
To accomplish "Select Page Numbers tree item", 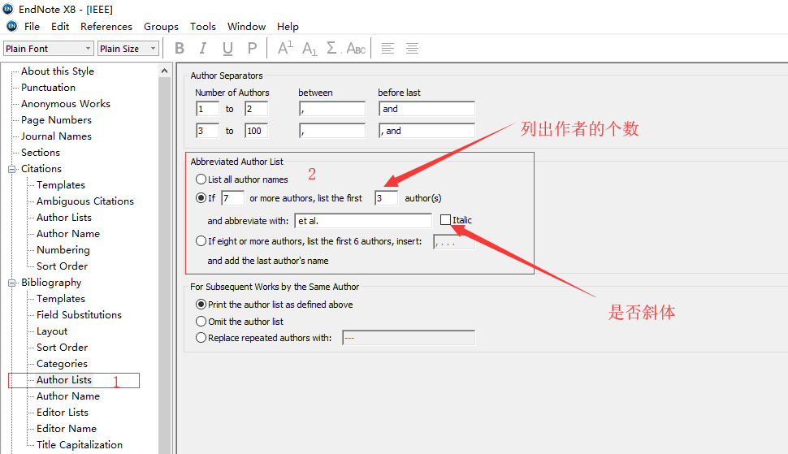I will click(x=56, y=120).
